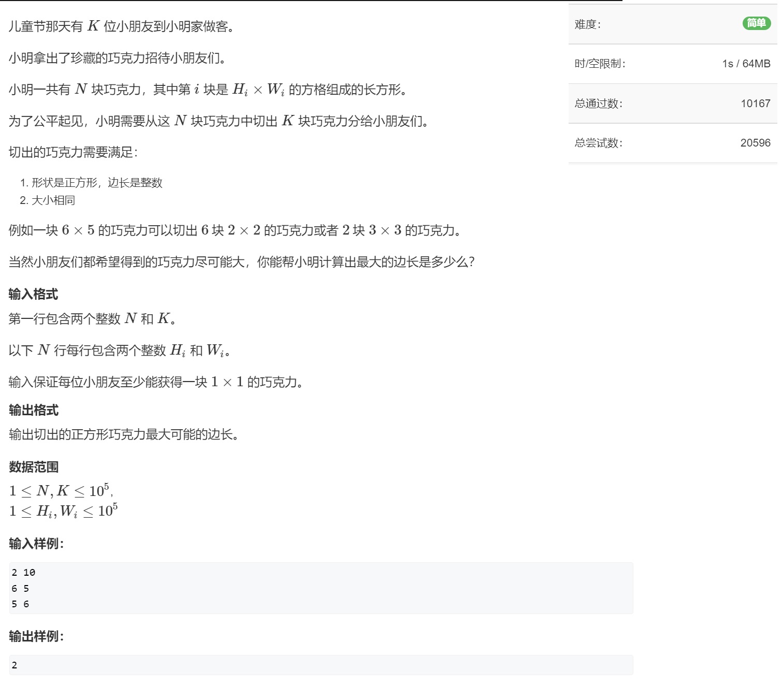Image resolution: width=782 pixels, height=686 pixels.
Task: Click the 时/空限制 label
Action: pos(600,64)
